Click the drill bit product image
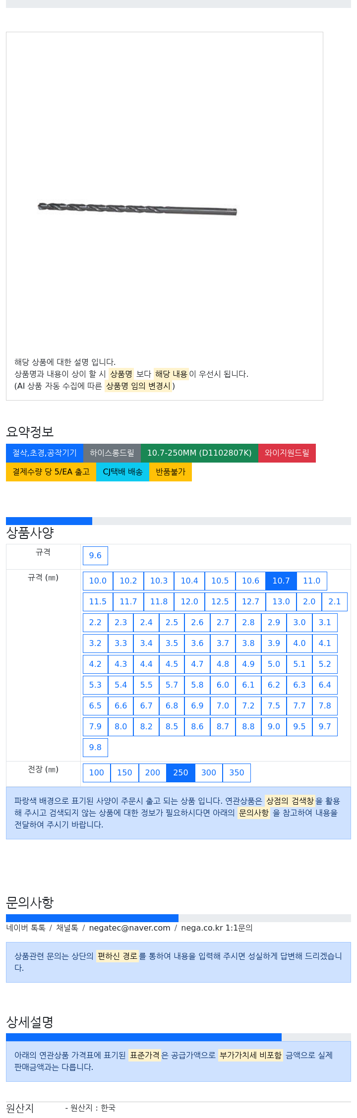 pyautogui.click(x=137, y=209)
